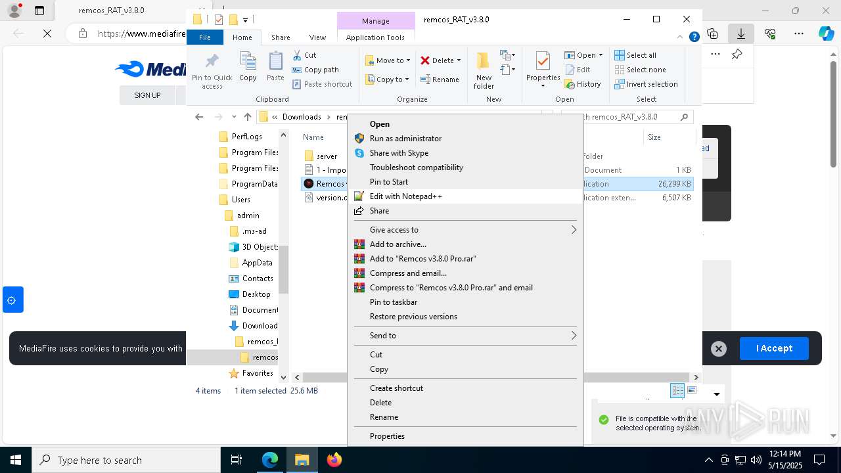Click Task View taskbar icon

pyautogui.click(x=237, y=460)
